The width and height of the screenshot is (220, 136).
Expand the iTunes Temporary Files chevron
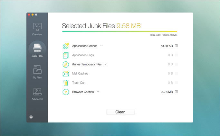coord(106,64)
